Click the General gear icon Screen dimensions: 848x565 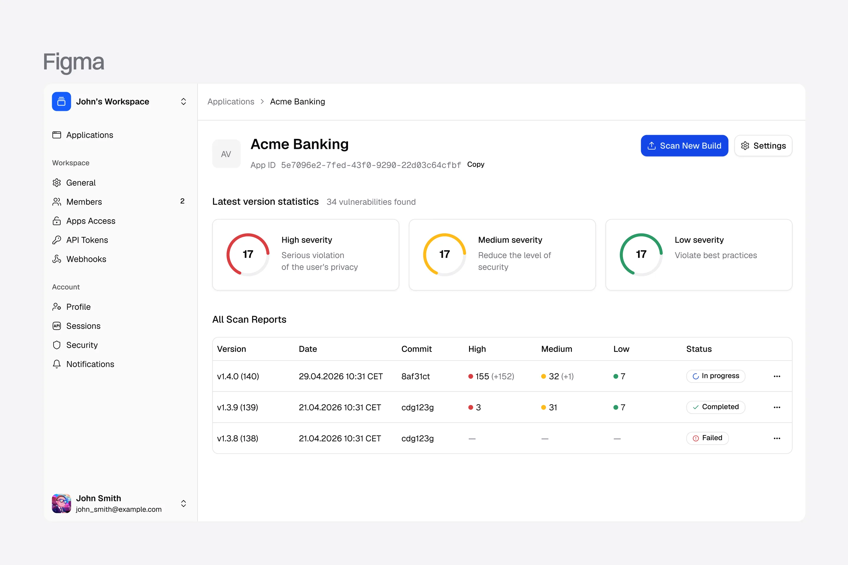(57, 183)
